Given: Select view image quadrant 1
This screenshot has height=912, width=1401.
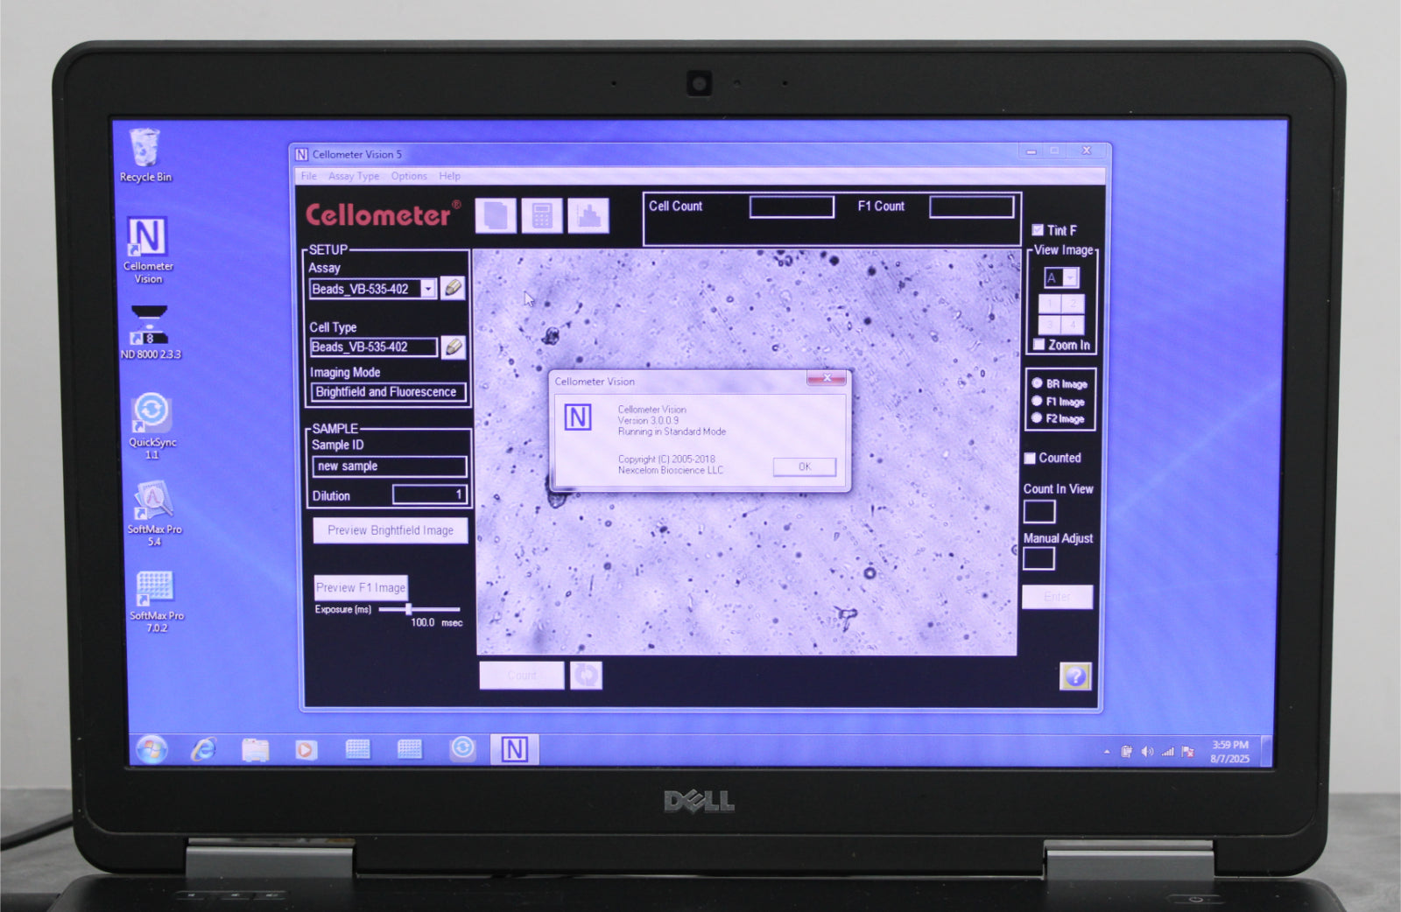Looking at the screenshot, I should click(1050, 304).
